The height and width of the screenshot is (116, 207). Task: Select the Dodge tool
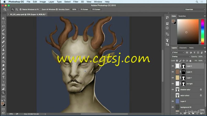tap(3, 69)
